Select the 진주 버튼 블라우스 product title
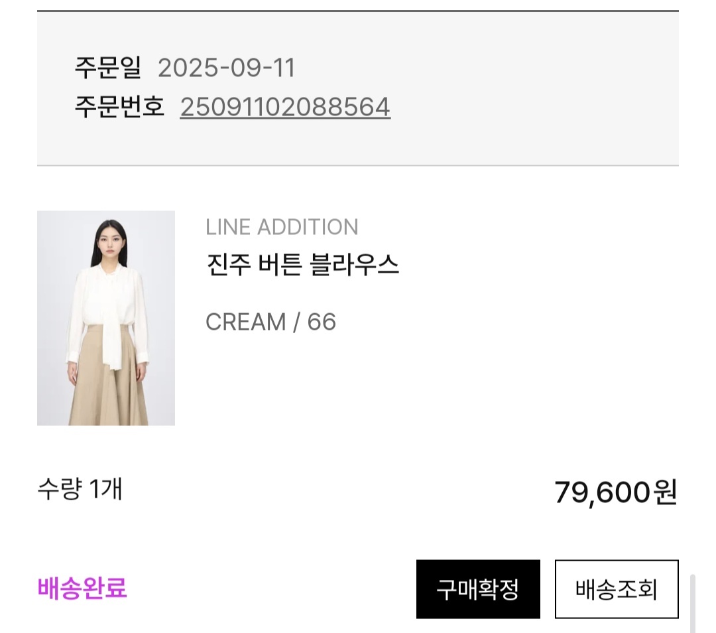Viewport: 716px width, 633px height. tap(302, 265)
